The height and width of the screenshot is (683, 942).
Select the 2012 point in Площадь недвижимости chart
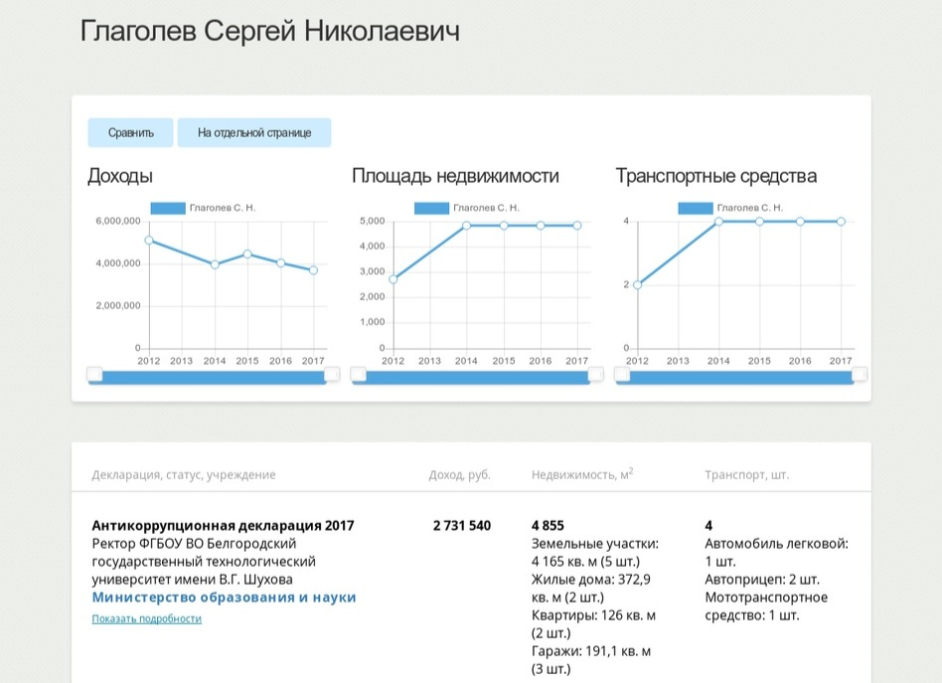[x=393, y=279]
